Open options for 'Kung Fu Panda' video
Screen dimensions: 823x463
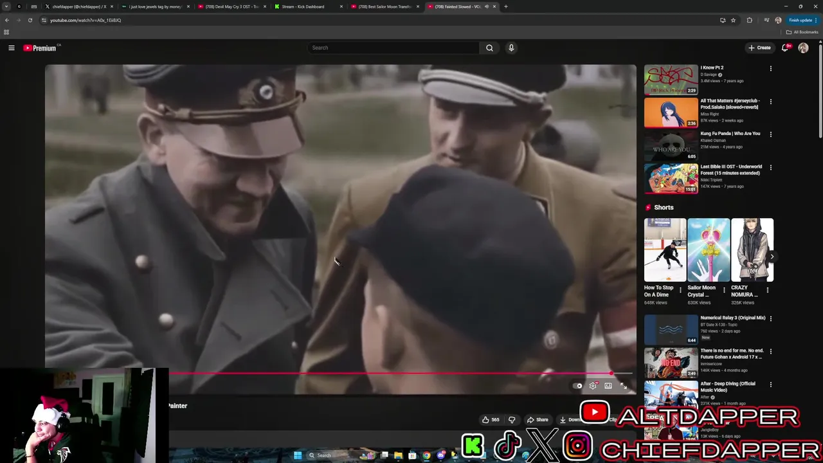pyautogui.click(x=771, y=134)
